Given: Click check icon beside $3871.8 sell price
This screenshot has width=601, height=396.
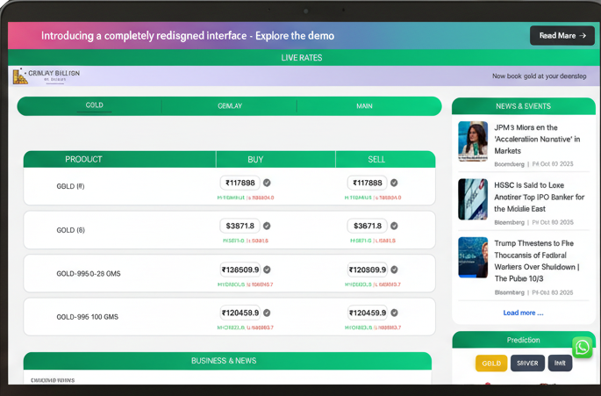Looking at the screenshot, I should pos(394,226).
